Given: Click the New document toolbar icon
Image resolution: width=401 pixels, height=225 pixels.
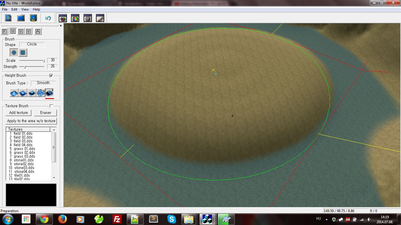Looking at the screenshot, I should coord(8,18).
